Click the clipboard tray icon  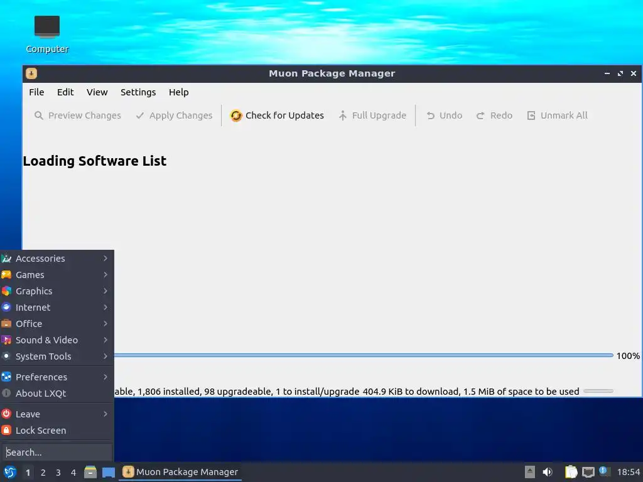click(x=571, y=472)
